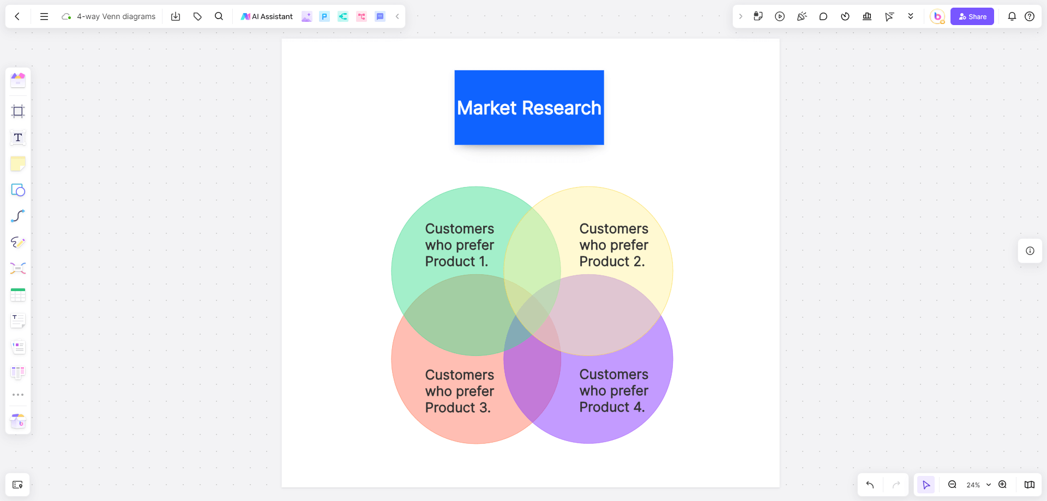
Task: Open the hamburger main menu
Action: coord(44,16)
